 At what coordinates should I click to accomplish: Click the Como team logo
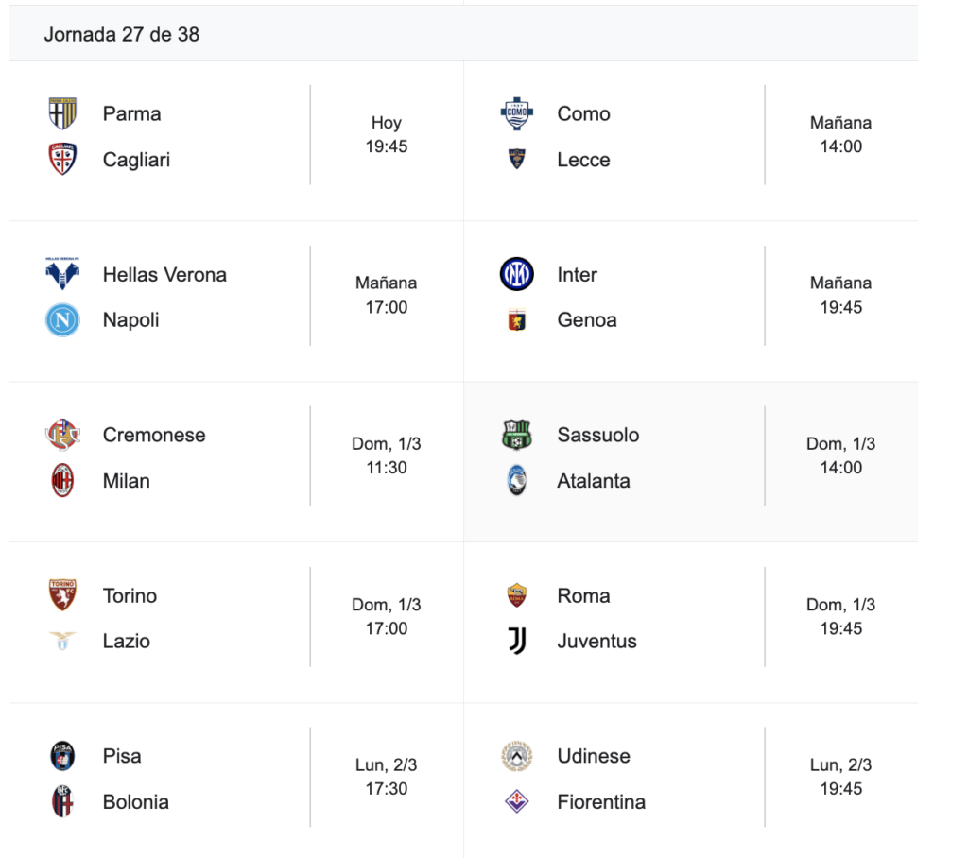pyautogui.click(x=517, y=113)
